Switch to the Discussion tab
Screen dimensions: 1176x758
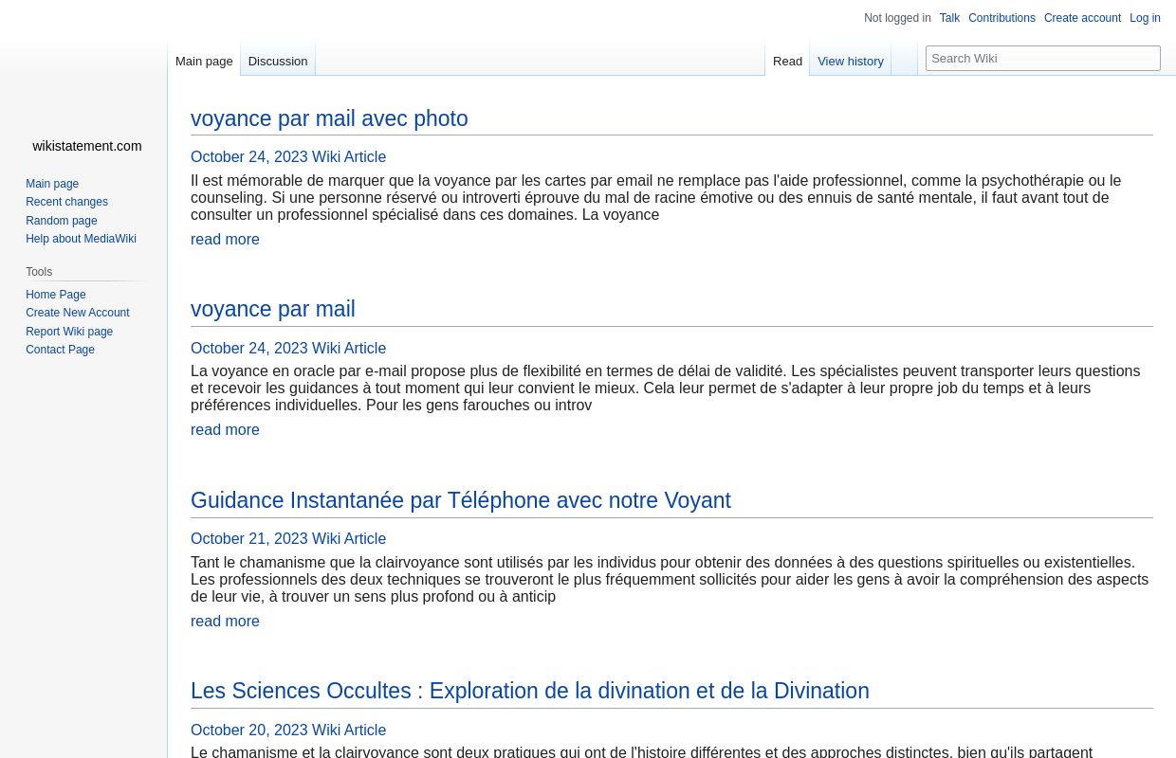point(277,61)
